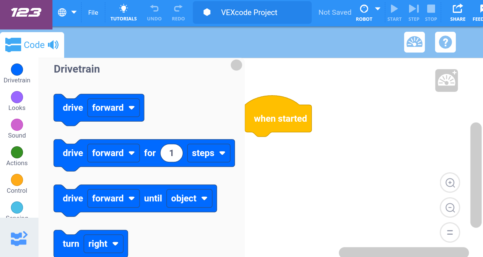Open the File menu
The image size is (483, 257).
click(93, 12)
